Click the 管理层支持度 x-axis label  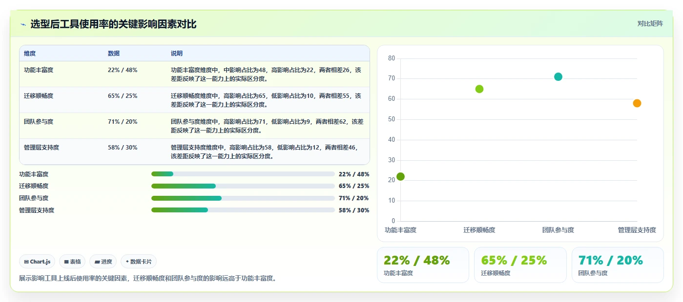click(637, 230)
